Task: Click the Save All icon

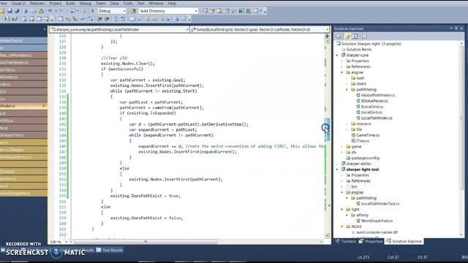Action: click(x=17, y=11)
